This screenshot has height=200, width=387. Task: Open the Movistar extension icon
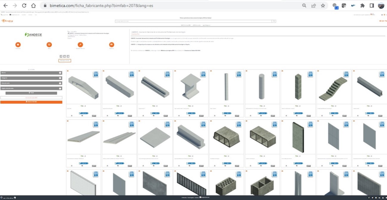[x=353, y=5]
